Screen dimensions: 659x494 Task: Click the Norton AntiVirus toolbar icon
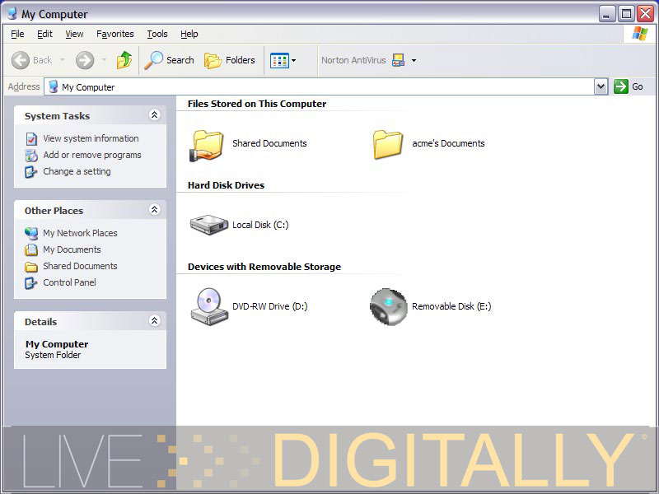point(399,60)
